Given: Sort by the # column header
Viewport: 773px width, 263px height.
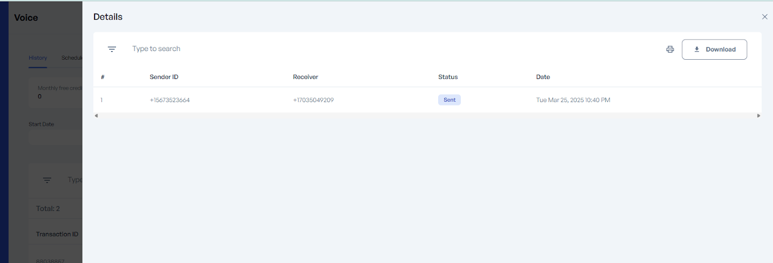Looking at the screenshot, I should coord(102,77).
